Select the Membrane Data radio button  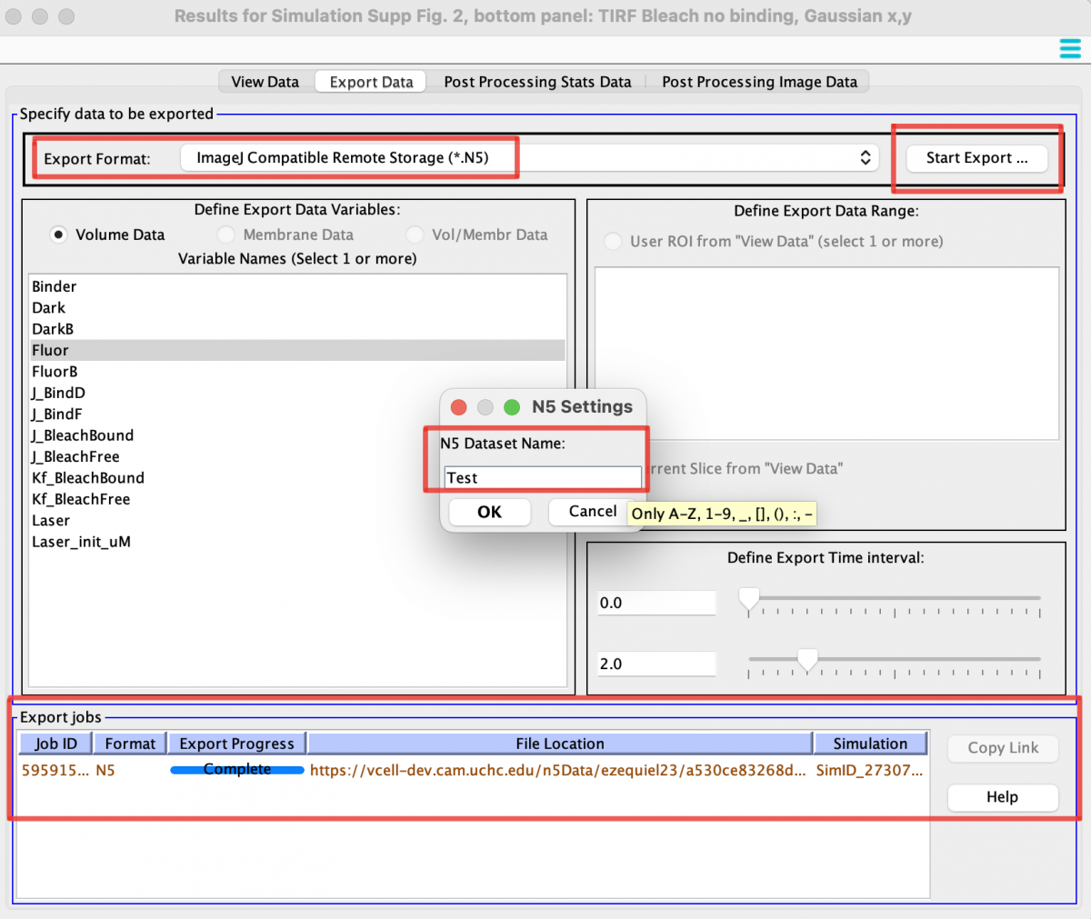point(225,234)
